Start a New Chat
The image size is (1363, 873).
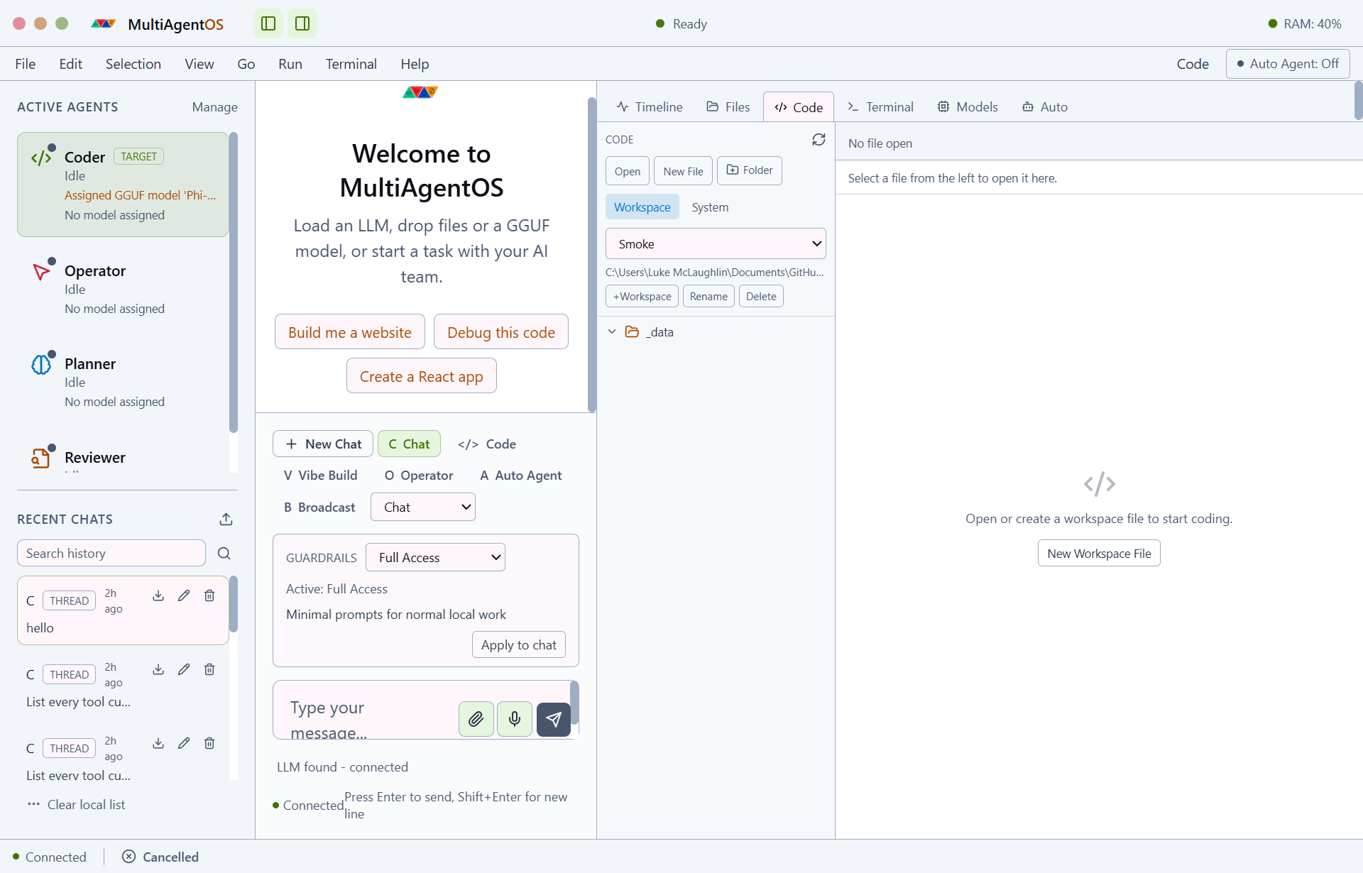[x=323, y=444]
